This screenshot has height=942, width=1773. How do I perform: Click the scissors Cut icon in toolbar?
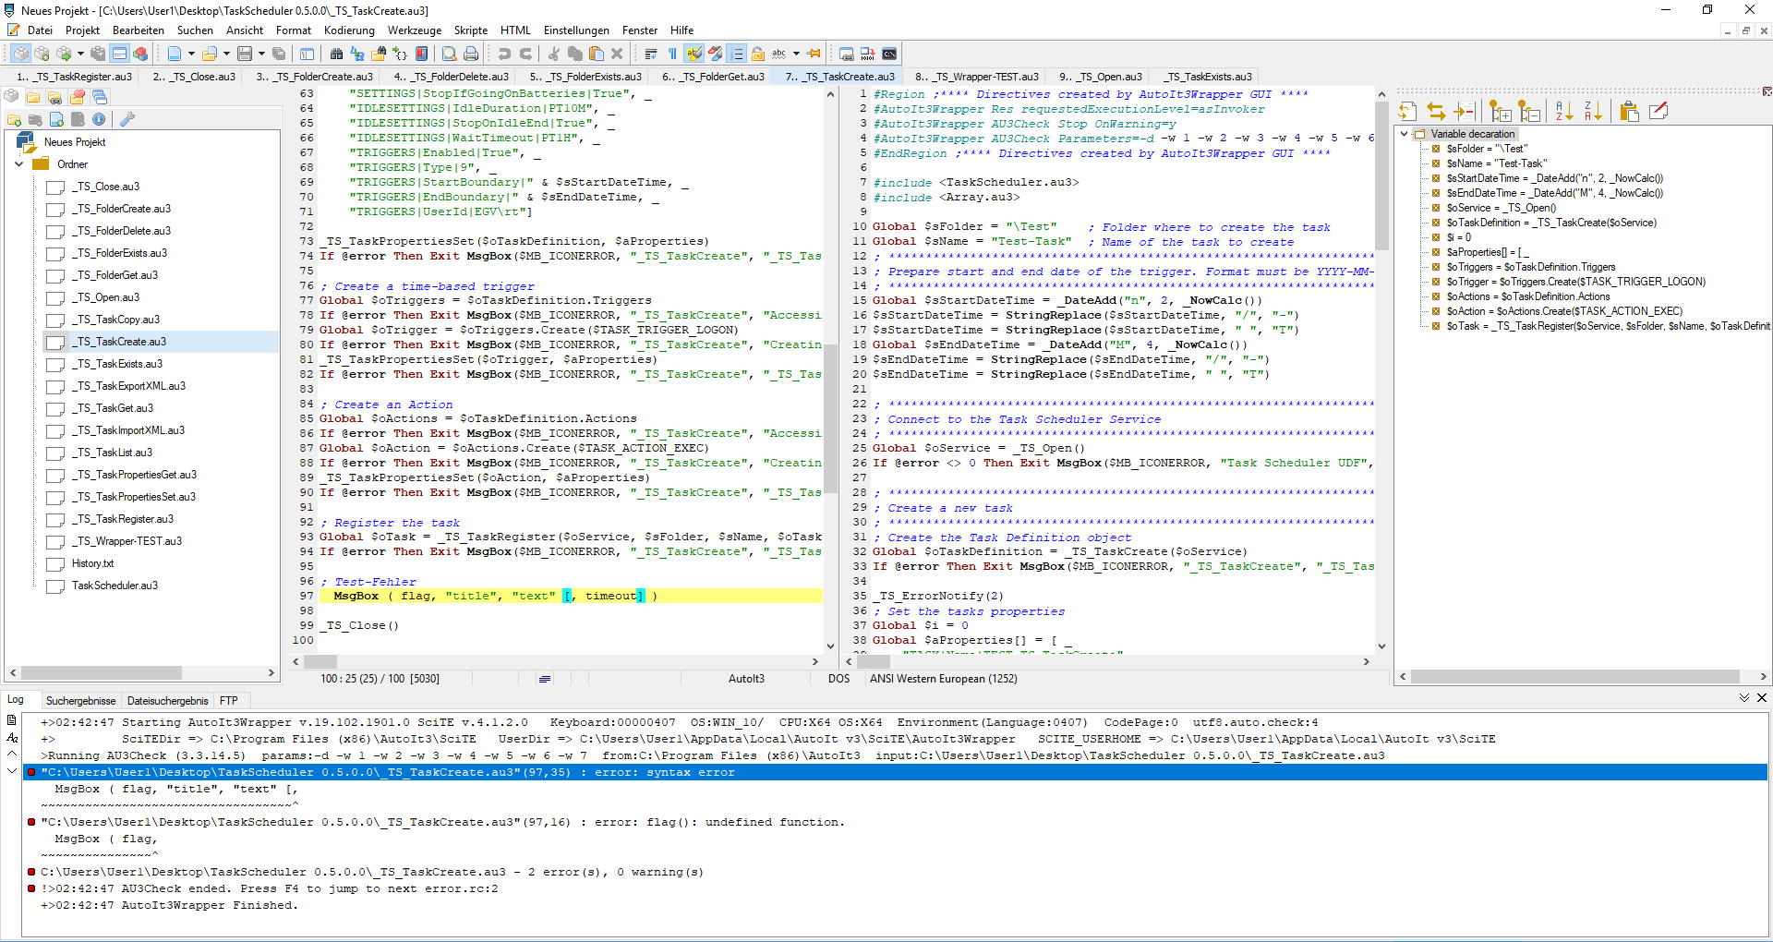coord(553,54)
